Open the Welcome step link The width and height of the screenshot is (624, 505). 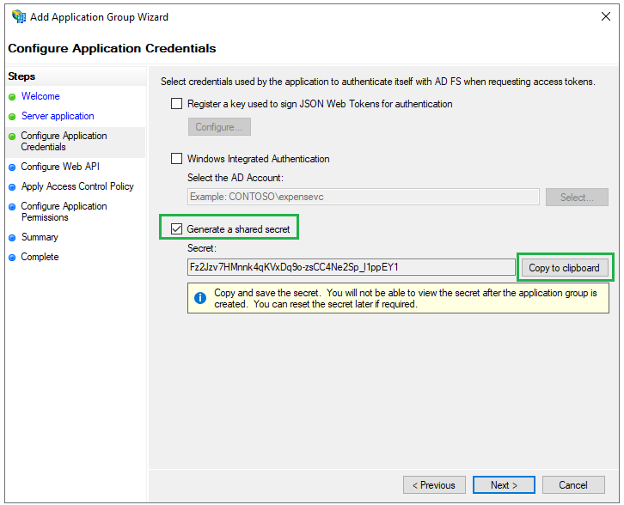pos(40,96)
